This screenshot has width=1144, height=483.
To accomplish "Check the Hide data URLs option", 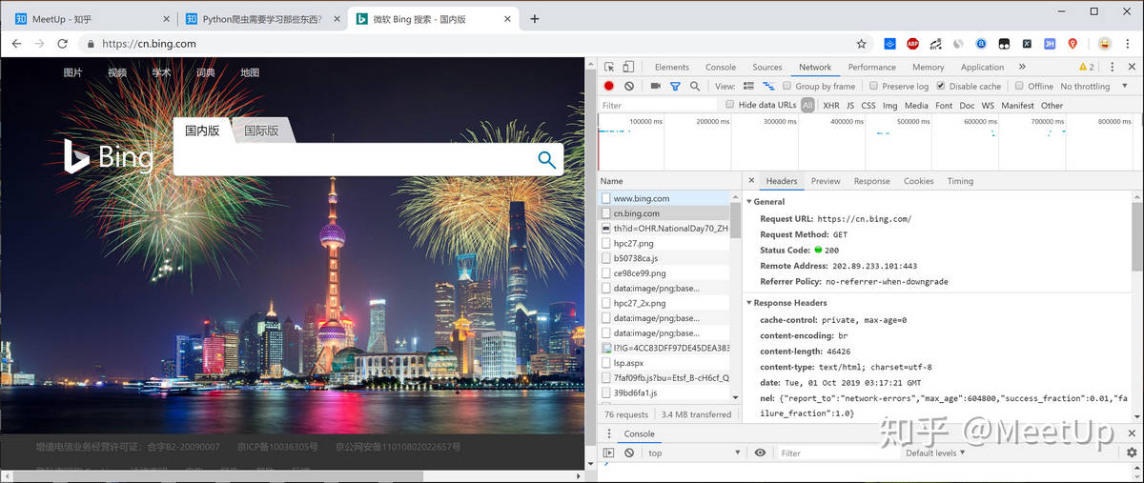I will (x=730, y=105).
